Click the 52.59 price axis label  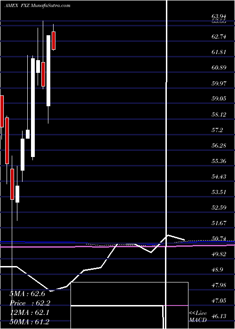click(x=219, y=208)
